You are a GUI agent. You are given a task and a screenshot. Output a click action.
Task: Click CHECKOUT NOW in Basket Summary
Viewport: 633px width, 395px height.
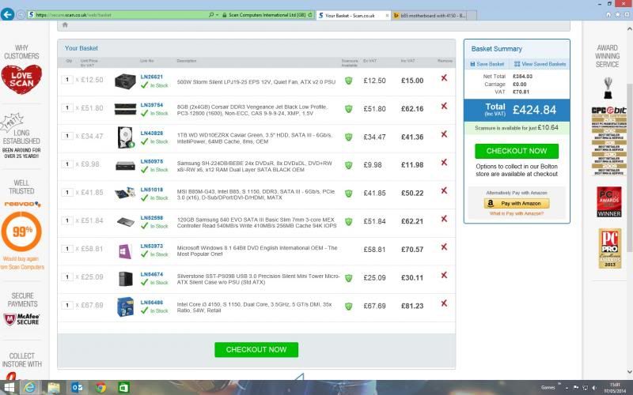(517, 151)
